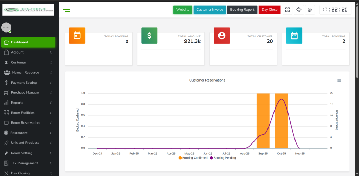Open the grid apps icon in header

pyautogui.click(x=287, y=10)
